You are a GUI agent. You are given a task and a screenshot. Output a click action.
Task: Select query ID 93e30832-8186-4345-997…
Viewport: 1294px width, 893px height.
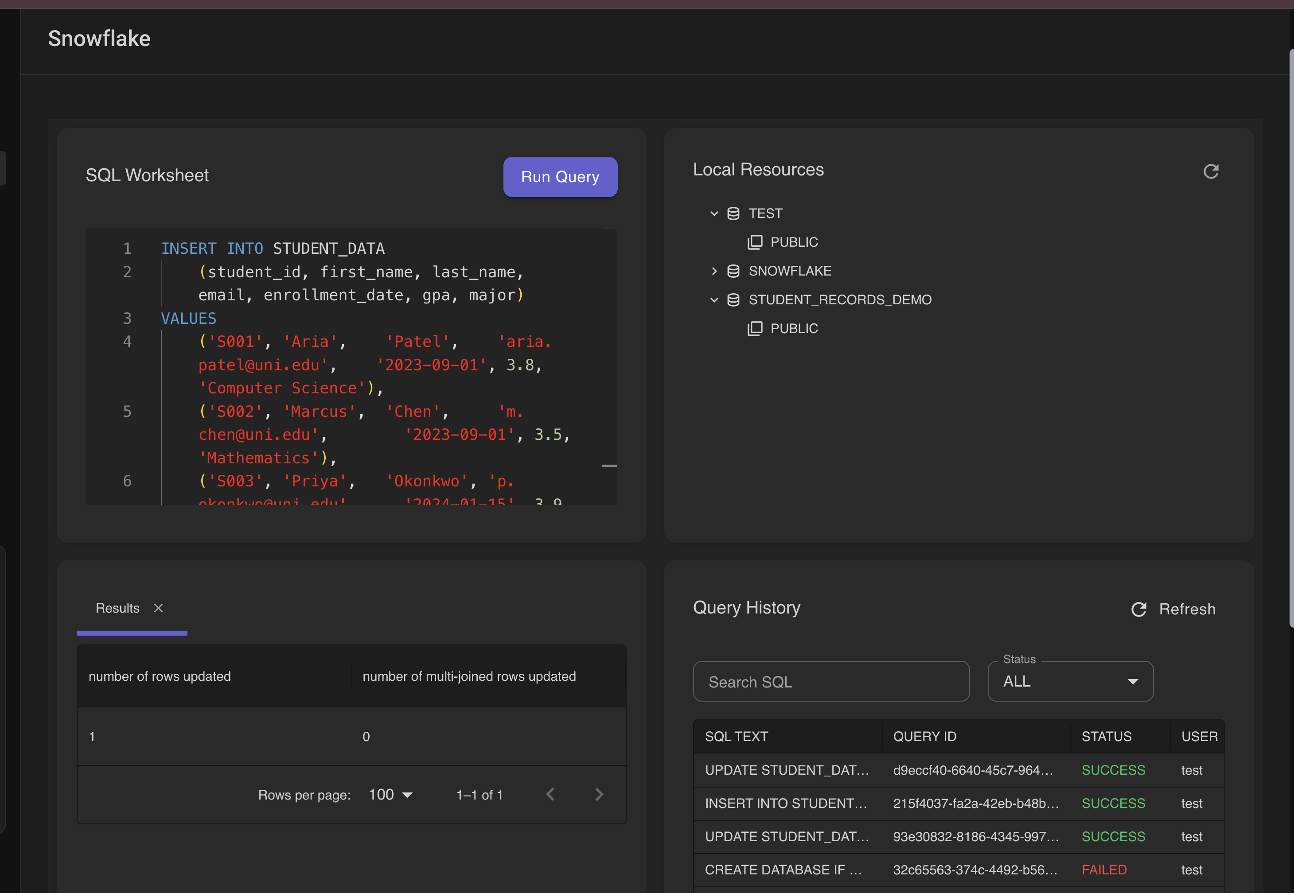click(975, 836)
